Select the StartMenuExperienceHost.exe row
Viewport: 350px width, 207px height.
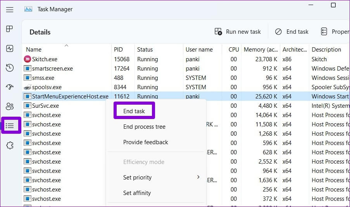click(186, 97)
